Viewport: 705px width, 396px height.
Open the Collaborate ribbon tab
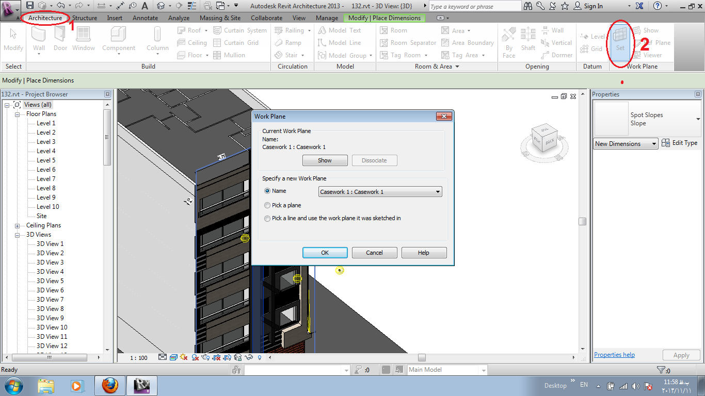[x=266, y=18]
